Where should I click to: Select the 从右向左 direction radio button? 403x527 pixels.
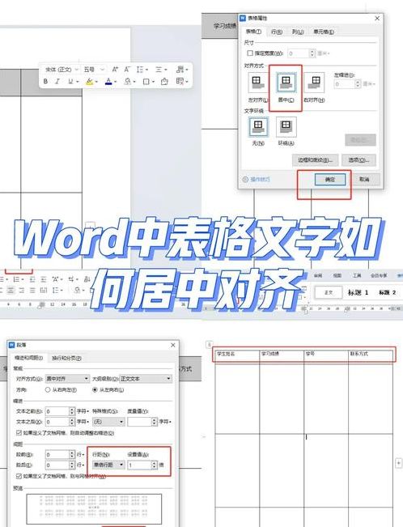(48, 390)
